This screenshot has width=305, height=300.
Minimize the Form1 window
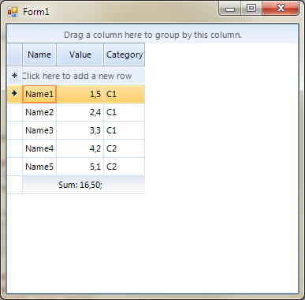230,8
